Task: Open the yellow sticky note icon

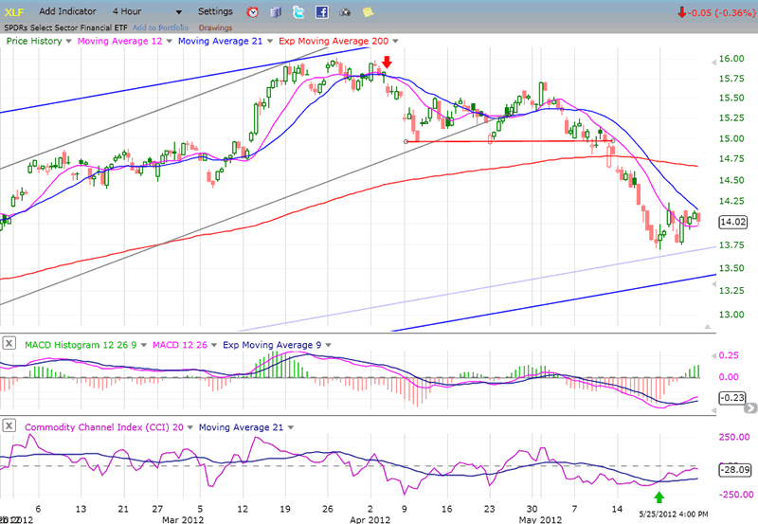Action: pos(367,12)
